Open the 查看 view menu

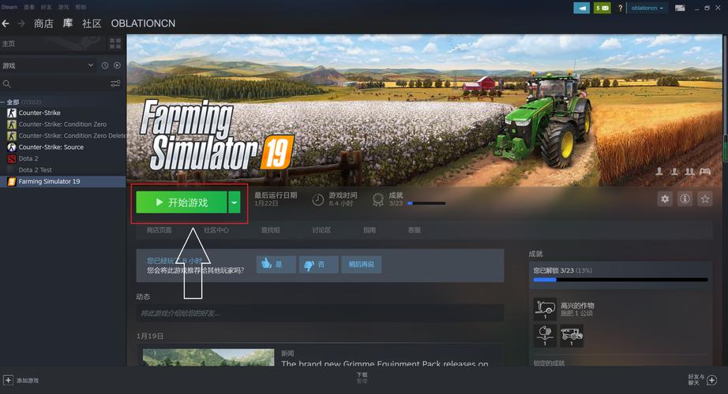point(28,7)
